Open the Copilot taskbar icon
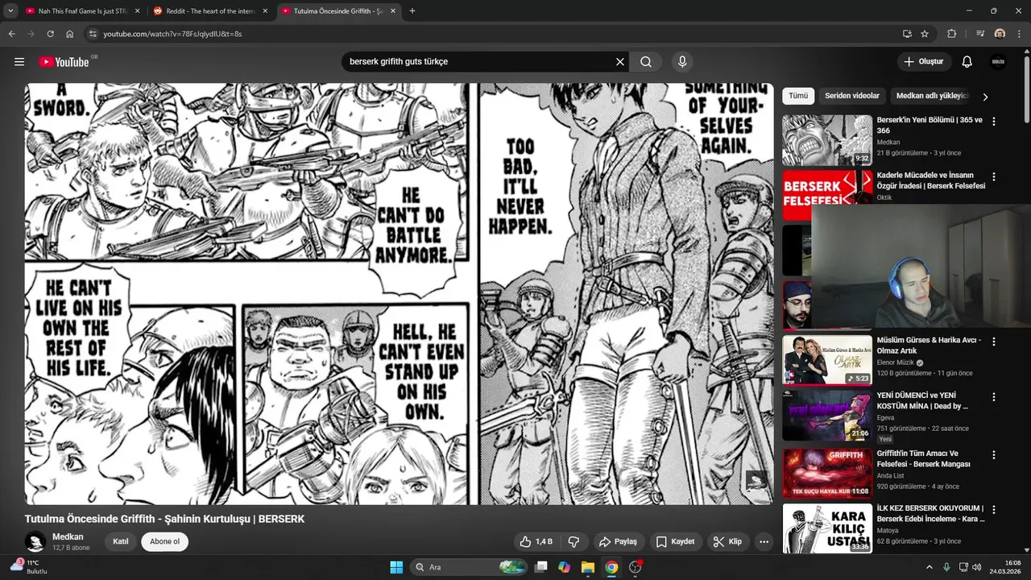This screenshot has height=580, width=1031. pos(565,567)
